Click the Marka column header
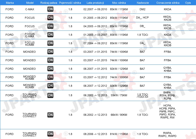196x139 pixels. (10, 3)
